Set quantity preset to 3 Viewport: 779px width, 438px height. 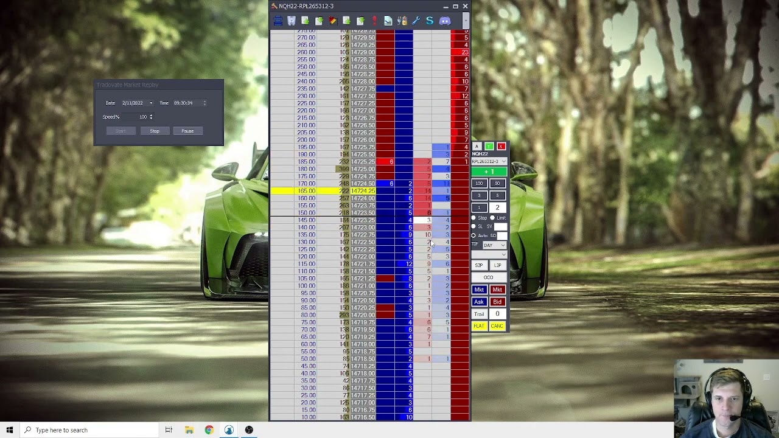[x=479, y=195]
